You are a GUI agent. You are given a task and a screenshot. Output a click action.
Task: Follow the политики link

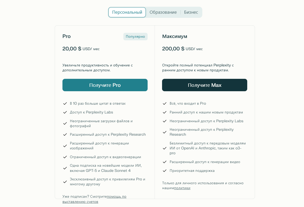click(x=182, y=188)
